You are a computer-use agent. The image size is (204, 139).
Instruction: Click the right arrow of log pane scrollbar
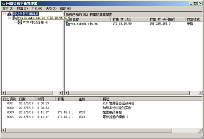[x=200, y=130]
